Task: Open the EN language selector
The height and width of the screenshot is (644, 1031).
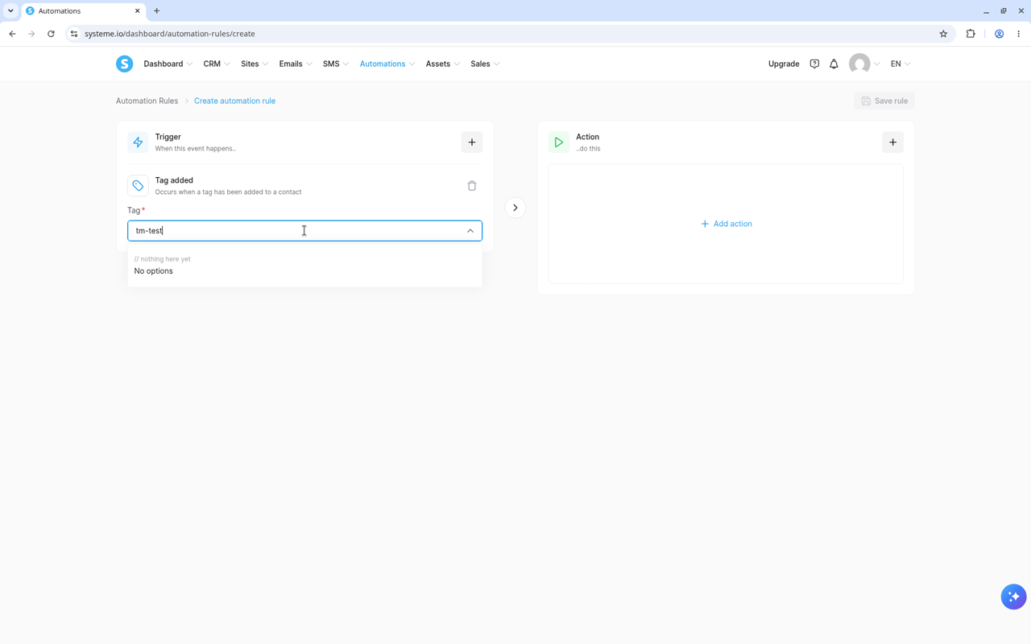Action: point(901,64)
